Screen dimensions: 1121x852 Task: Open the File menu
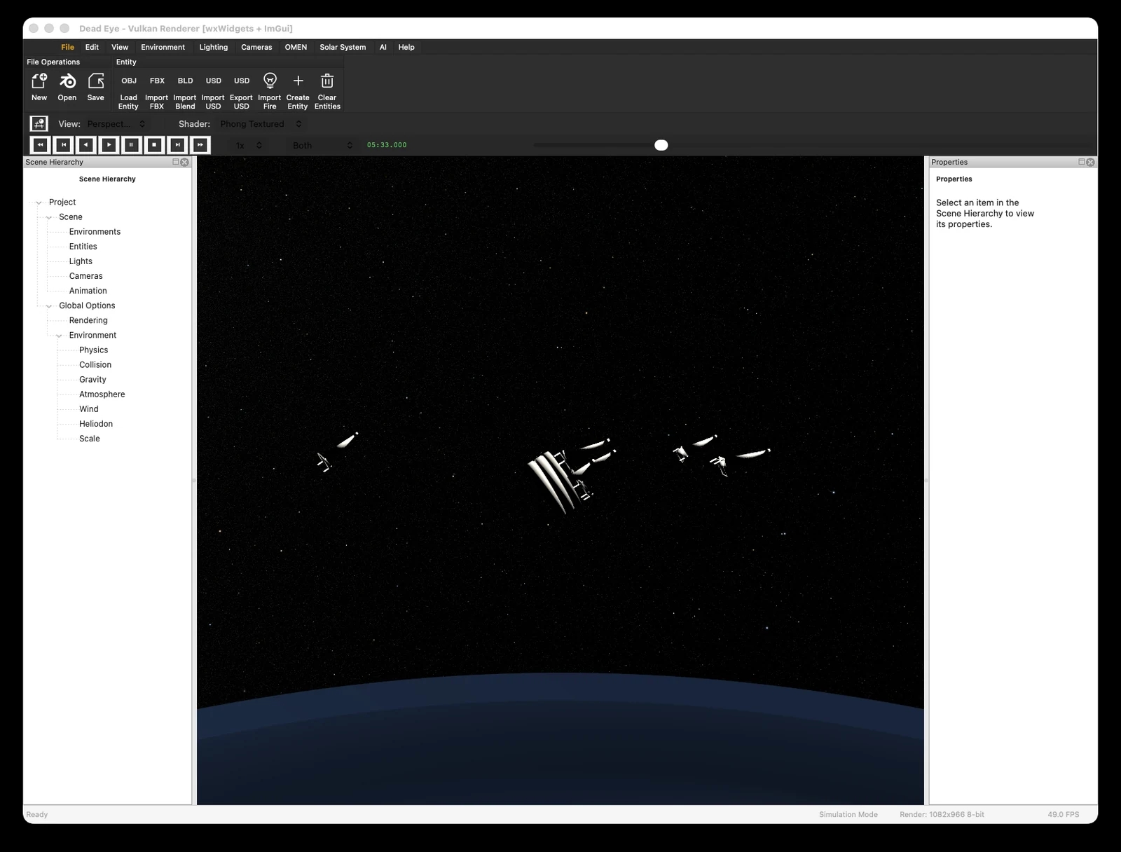(x=67, y=47)
